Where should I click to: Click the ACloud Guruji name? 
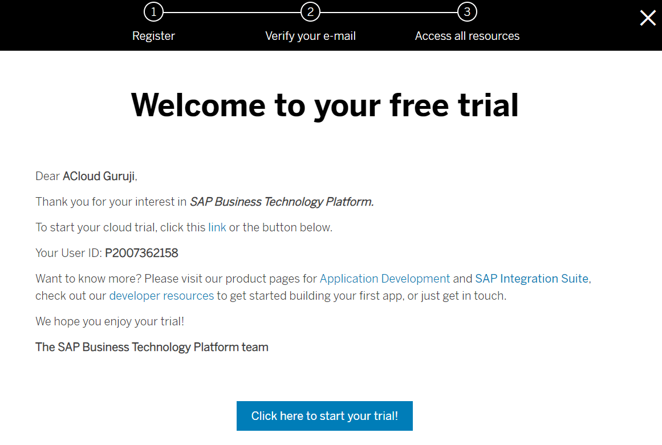click(x=99, y=176)
